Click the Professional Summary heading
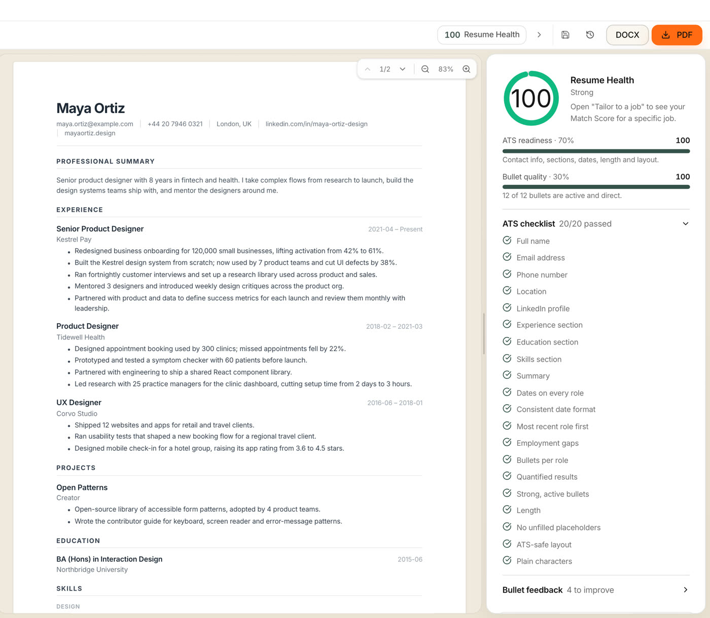This screenshot has width=710, height=618. pos(105,162)
